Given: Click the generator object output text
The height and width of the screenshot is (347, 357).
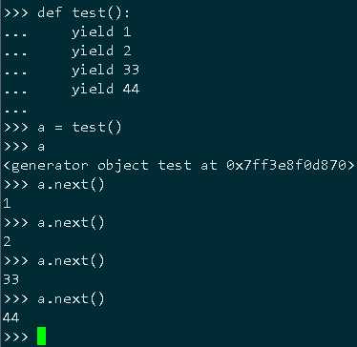Looking at the screenshot, I should point(178,165).
